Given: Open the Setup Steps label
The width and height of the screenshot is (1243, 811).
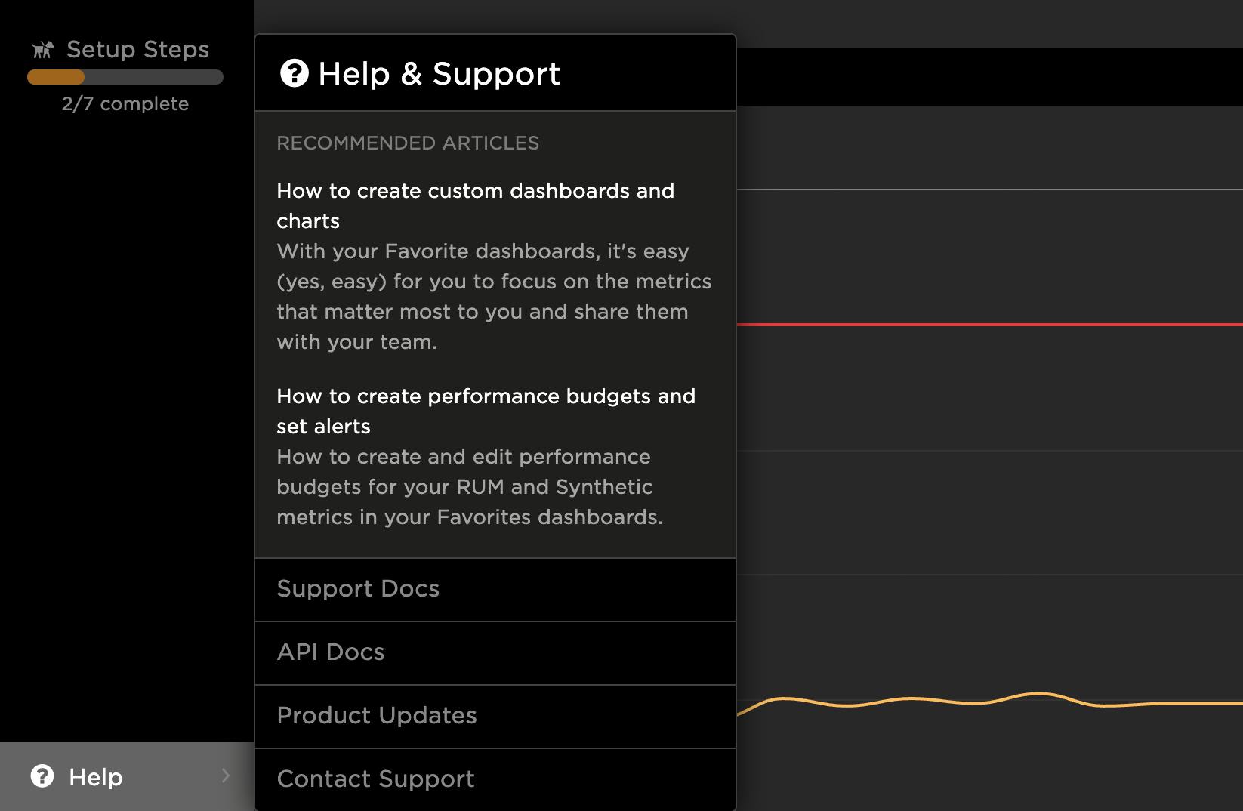Looking at the screenshot, I should [137, 50].
